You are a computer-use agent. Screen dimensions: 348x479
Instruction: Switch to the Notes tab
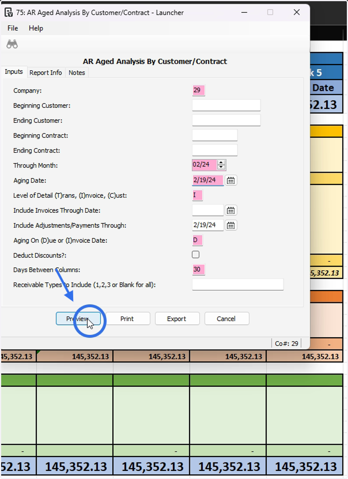[77, 73]
